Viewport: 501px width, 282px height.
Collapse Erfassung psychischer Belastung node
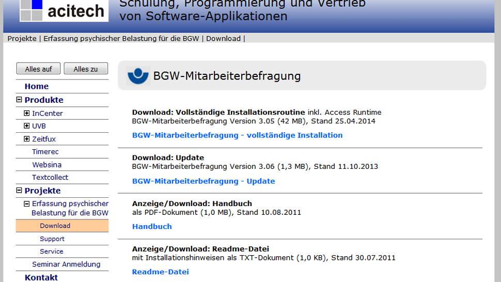click(x=27, y=203)
